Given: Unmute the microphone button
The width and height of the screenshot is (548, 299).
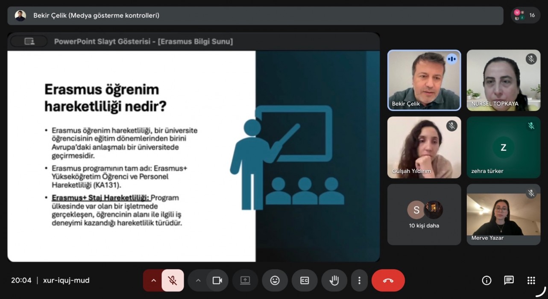Looking at the screenshot, I should 173,281.
